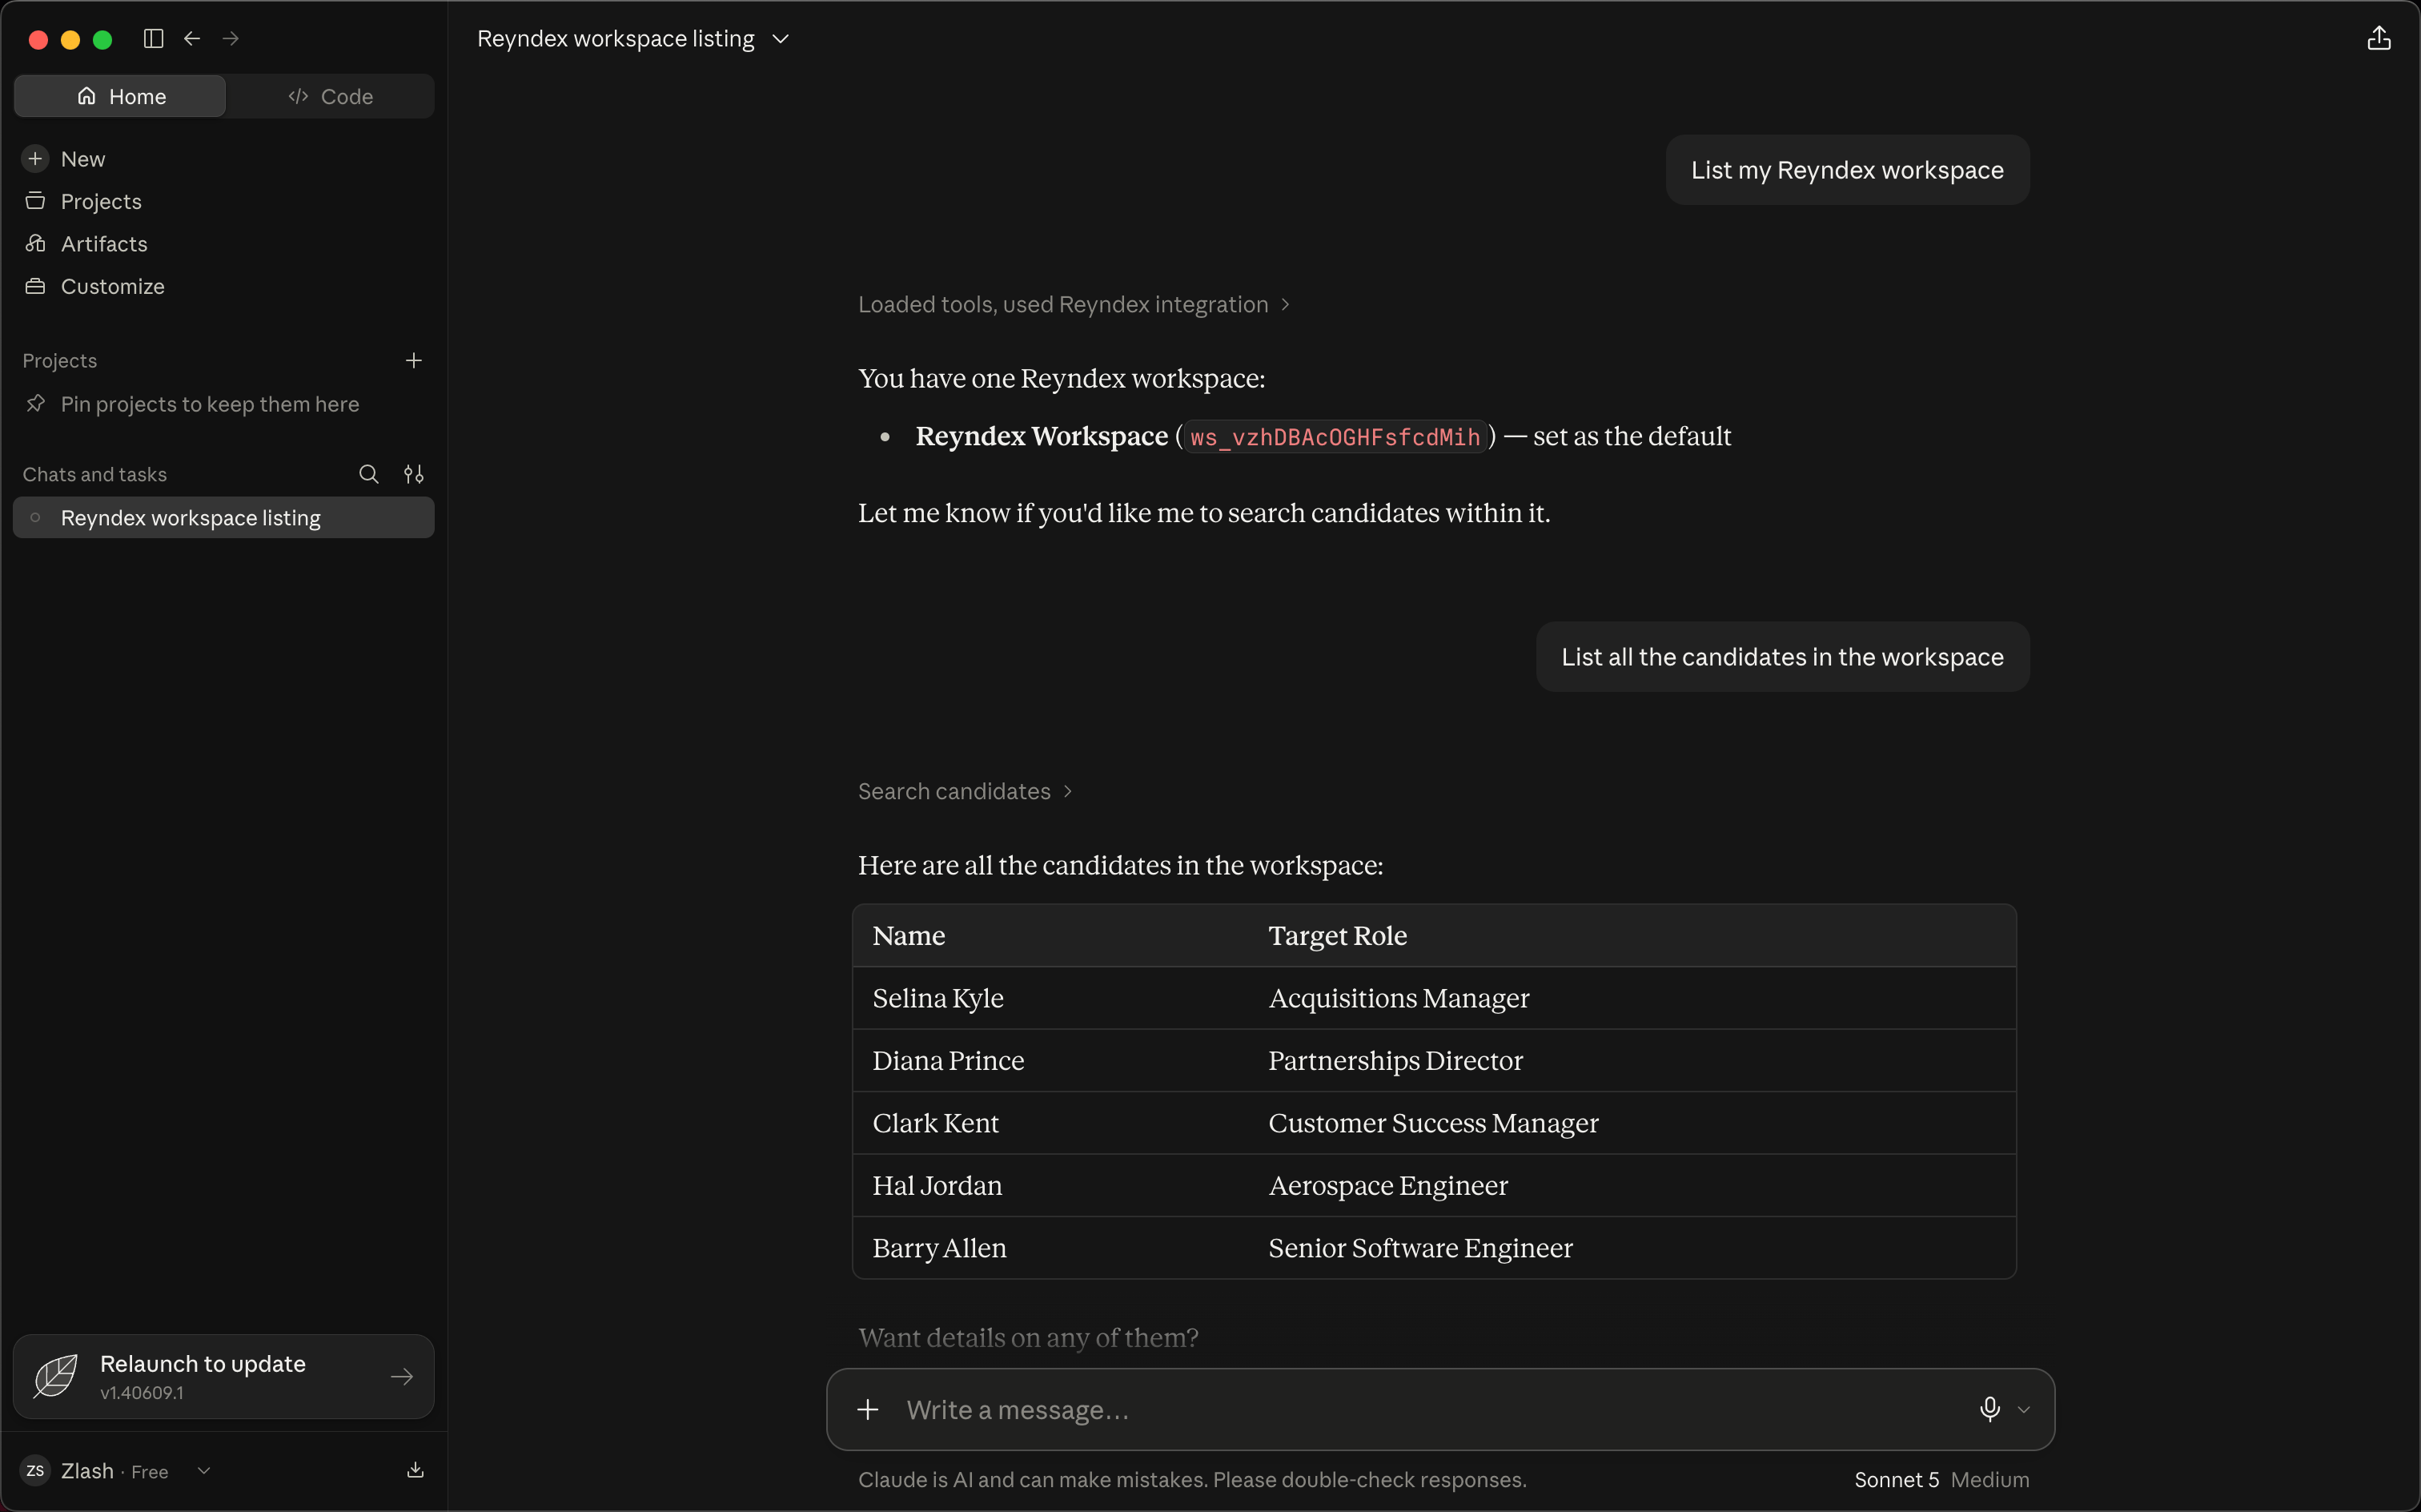Click the Zlash account name
Viewport: 2421px width, 1512px height.
[x=88, y=1470]
